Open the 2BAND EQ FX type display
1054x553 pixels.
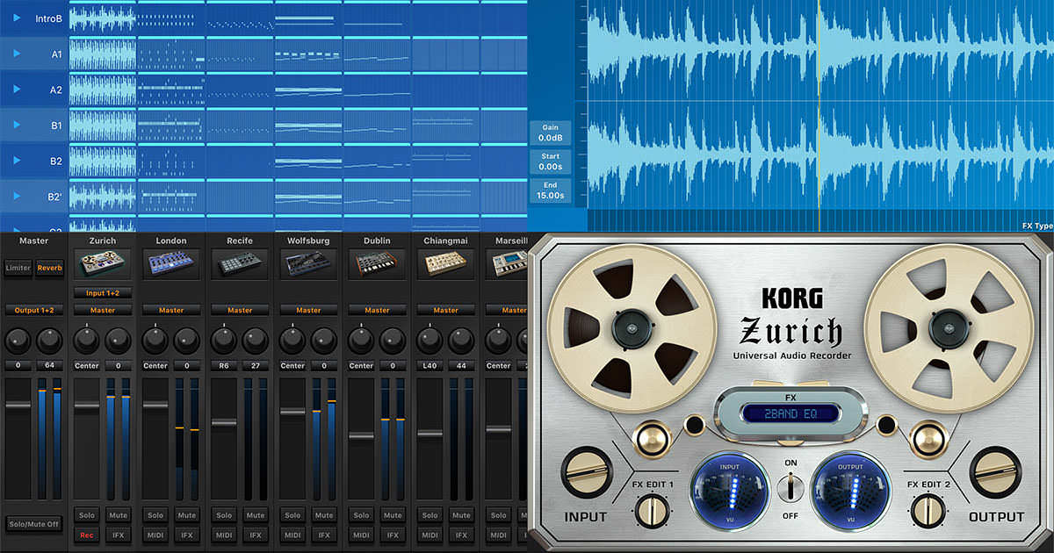pos(790,413)
